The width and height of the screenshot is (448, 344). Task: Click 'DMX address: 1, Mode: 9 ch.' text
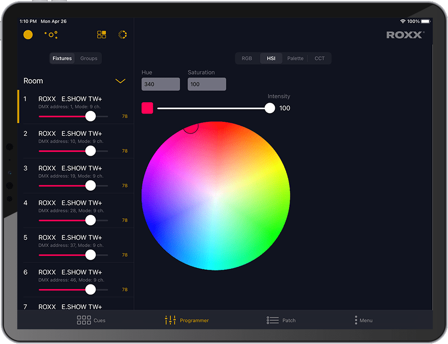click(x=69, y=107)
